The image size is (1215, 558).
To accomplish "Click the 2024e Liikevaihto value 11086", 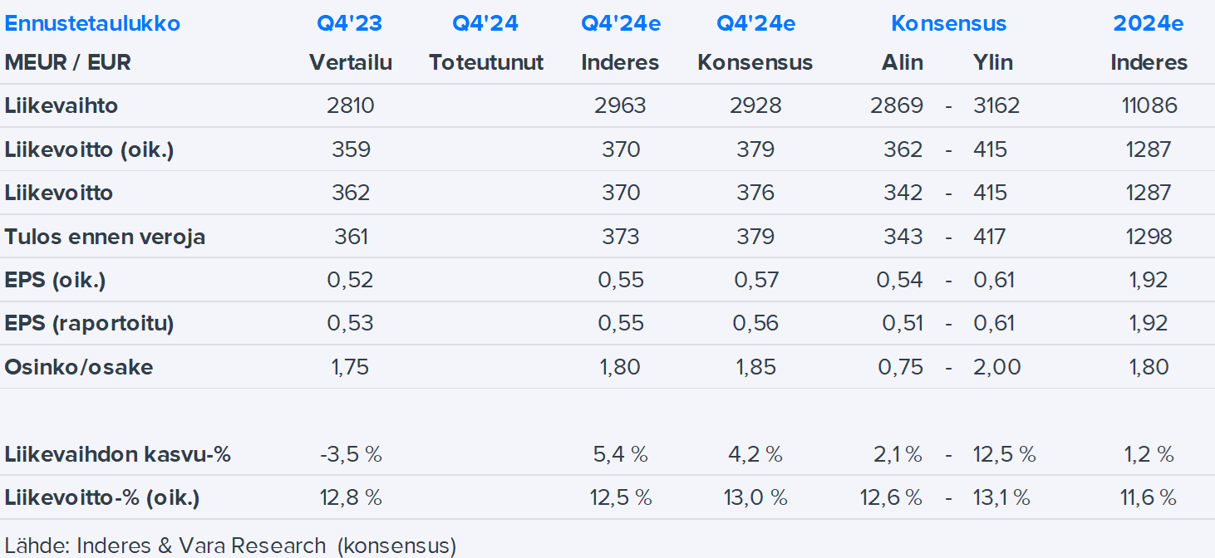I will coord(1149,105).
